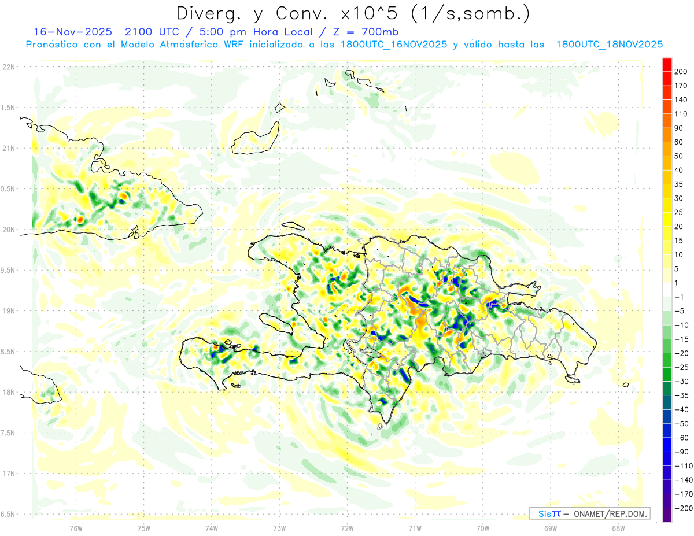Click the 72W longitude label

(347, 528)
